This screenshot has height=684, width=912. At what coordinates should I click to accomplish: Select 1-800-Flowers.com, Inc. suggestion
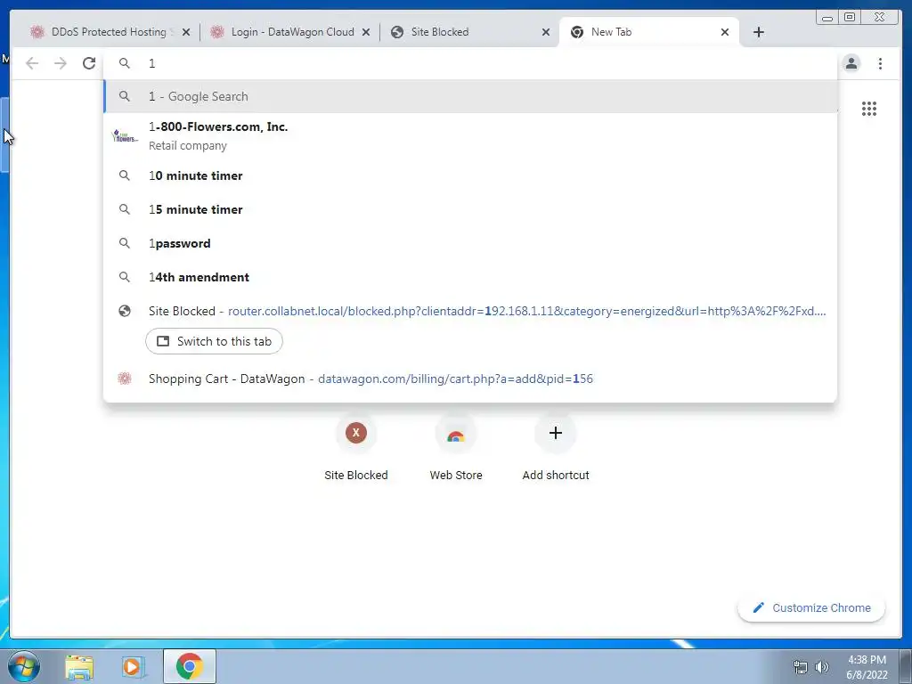(470, 136)
